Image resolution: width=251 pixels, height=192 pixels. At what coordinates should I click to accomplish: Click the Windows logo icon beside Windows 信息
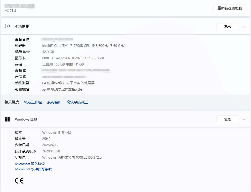click(7, 119)
